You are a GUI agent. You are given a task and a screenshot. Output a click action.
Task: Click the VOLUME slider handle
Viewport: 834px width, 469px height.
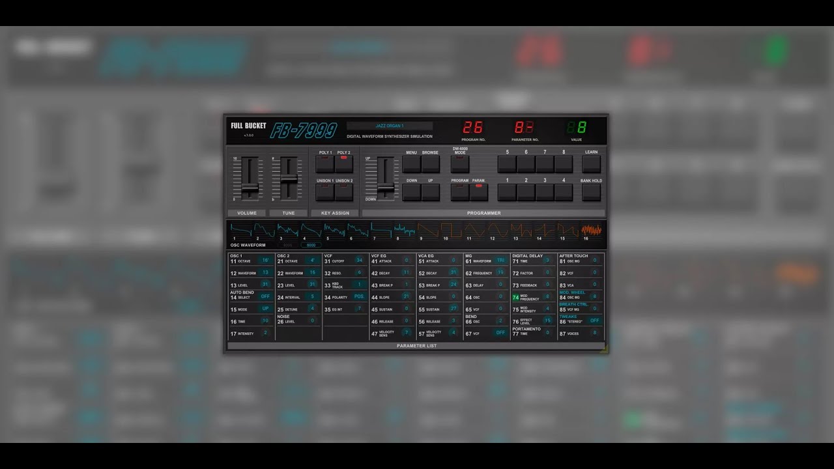tap(250, 190)
